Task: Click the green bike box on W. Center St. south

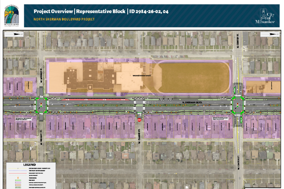Action: tap(241, 120)
